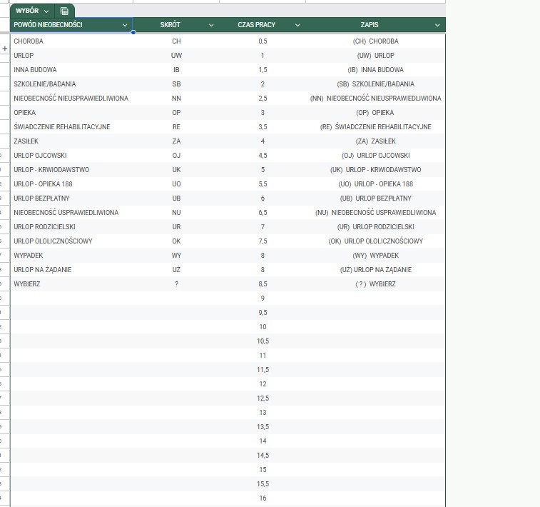Open the SKRÓT column dropdown arrow
This screenshot has width=540, height=507.
click(211, 25)
